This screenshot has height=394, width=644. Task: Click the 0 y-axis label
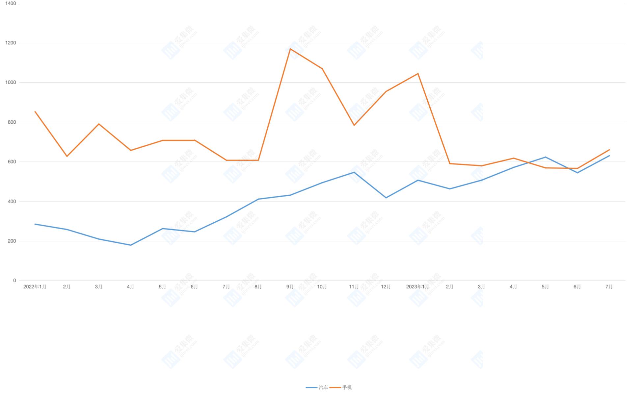(14, 281)
